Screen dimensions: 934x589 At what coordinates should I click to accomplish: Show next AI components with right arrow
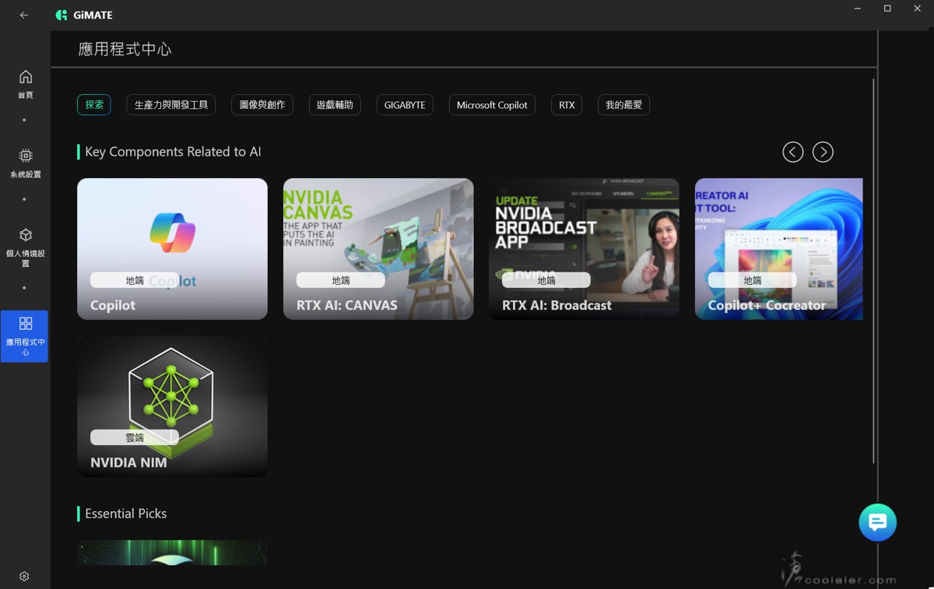823,153
